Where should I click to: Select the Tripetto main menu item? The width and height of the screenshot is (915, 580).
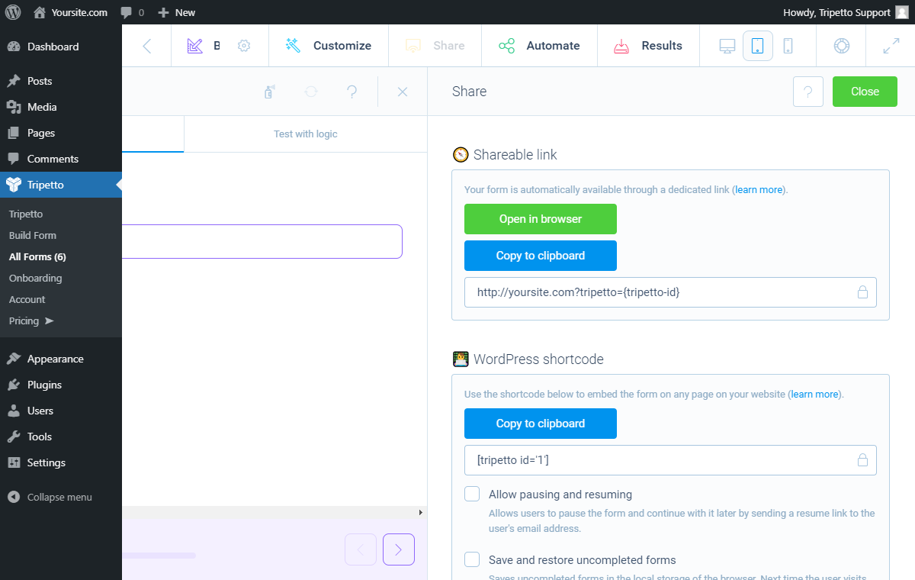[x=61, y=185]
